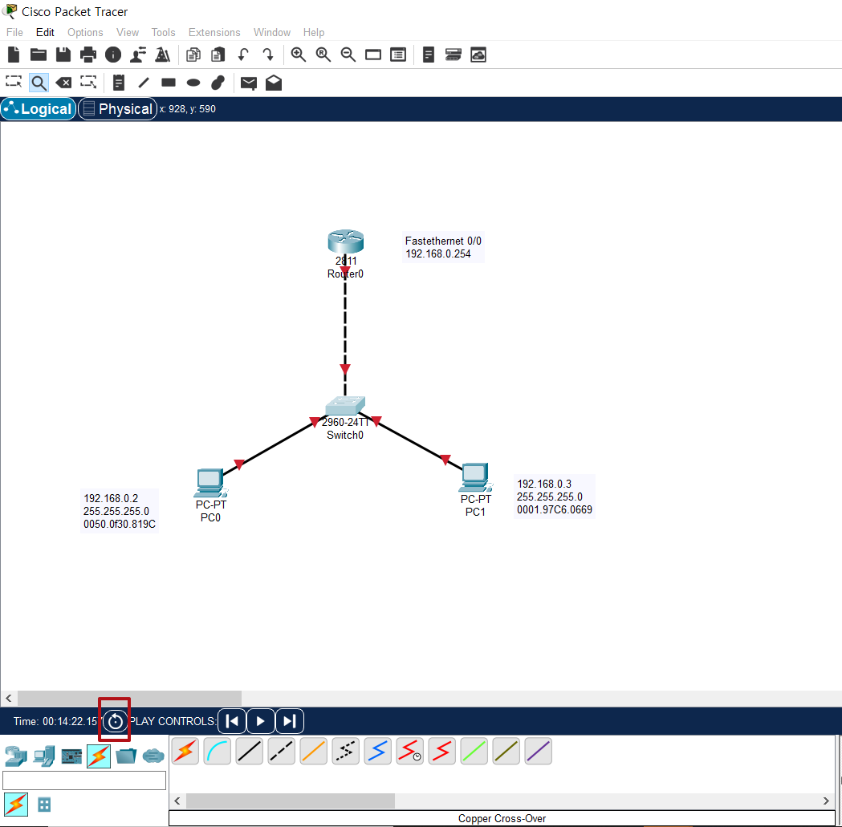
Task: Pick Serial DCE cable with clock
Action: point(409,751)
